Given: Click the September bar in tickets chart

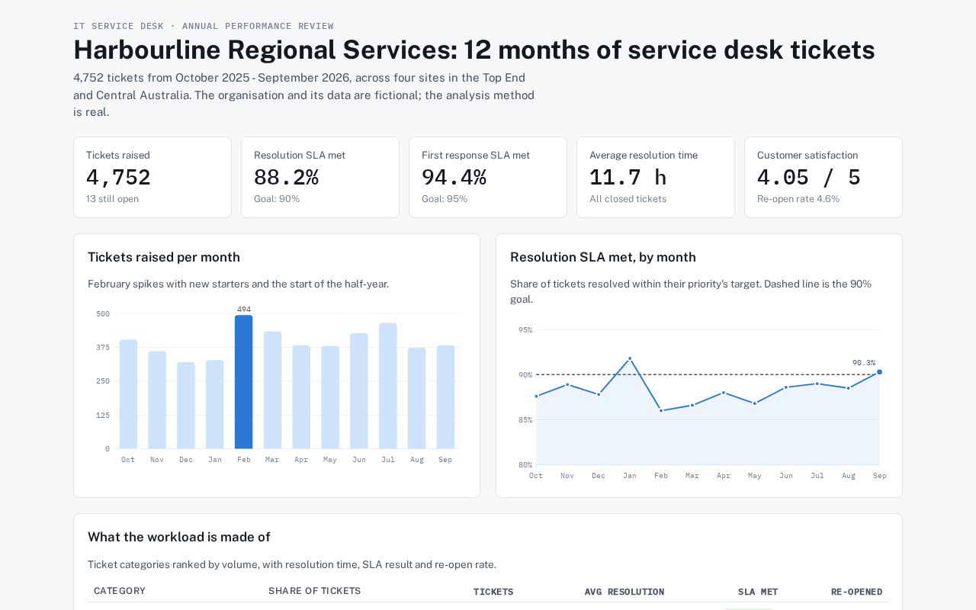Looking at the screenshot, I should click(x=445, y=396).
